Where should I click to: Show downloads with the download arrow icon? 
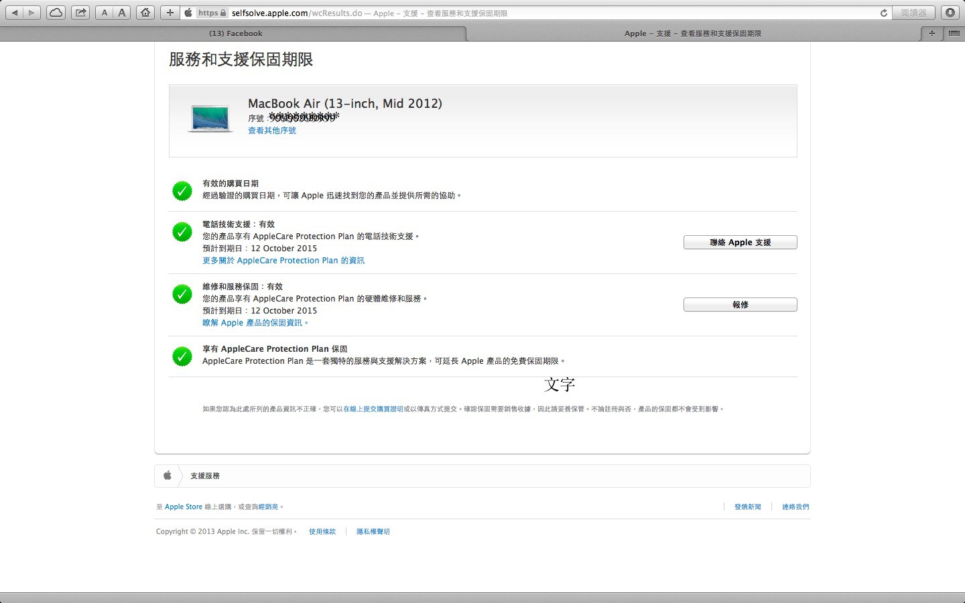[x=950, y=13]
